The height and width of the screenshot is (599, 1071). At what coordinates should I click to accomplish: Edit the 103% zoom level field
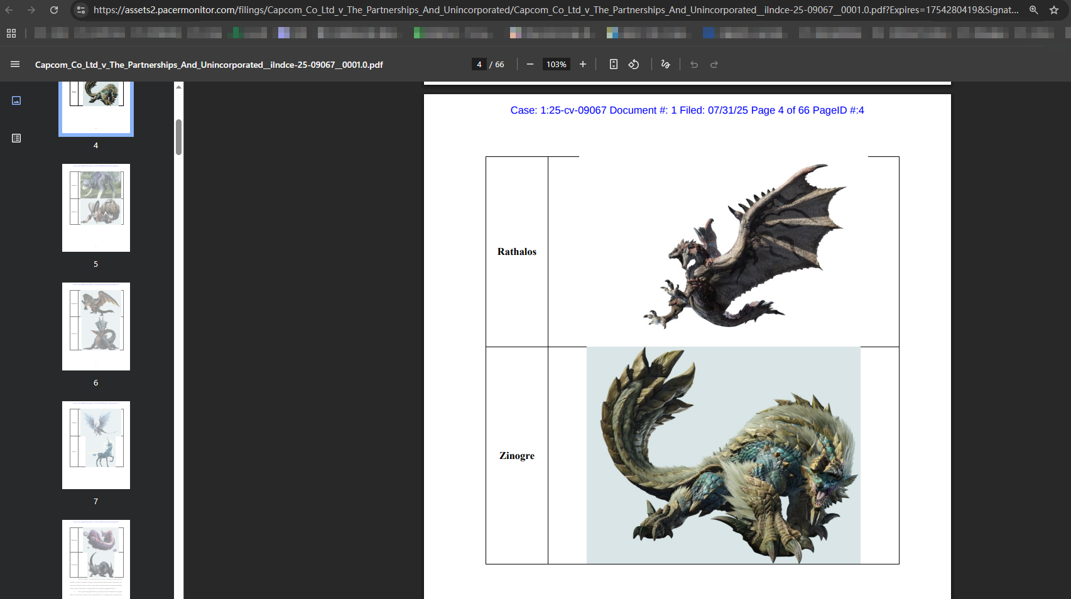(556, 64)
